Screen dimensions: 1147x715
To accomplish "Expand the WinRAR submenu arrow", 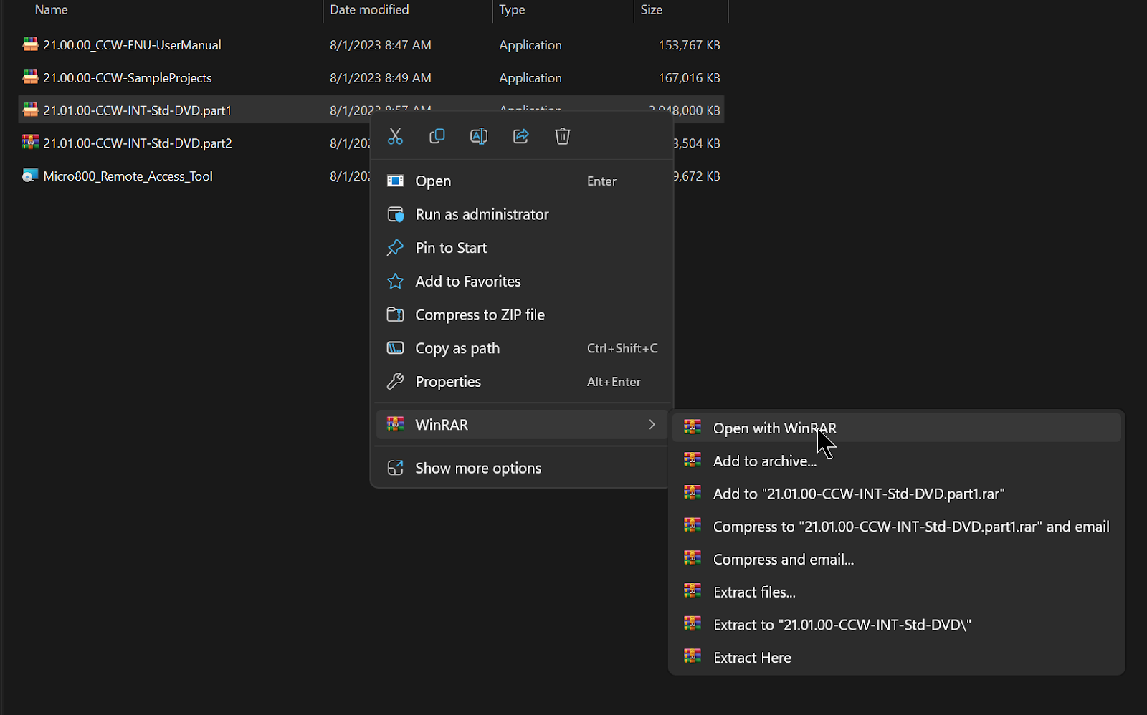I will click(652, 425).
